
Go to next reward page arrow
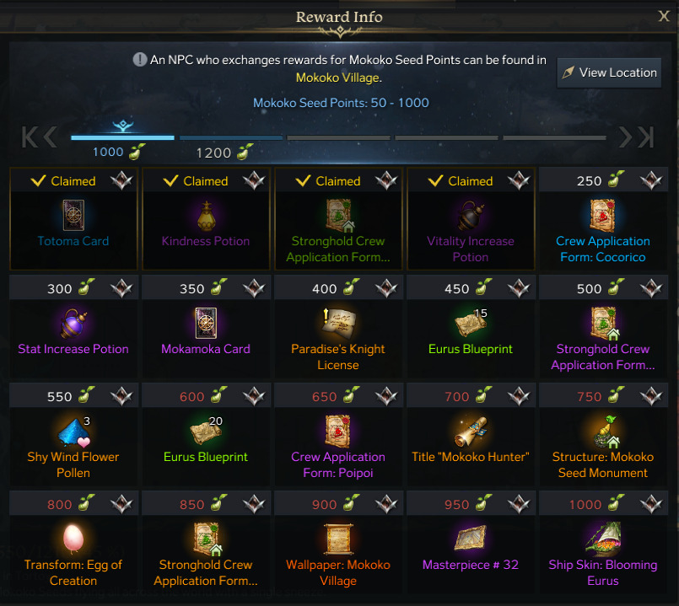(625, 137)
